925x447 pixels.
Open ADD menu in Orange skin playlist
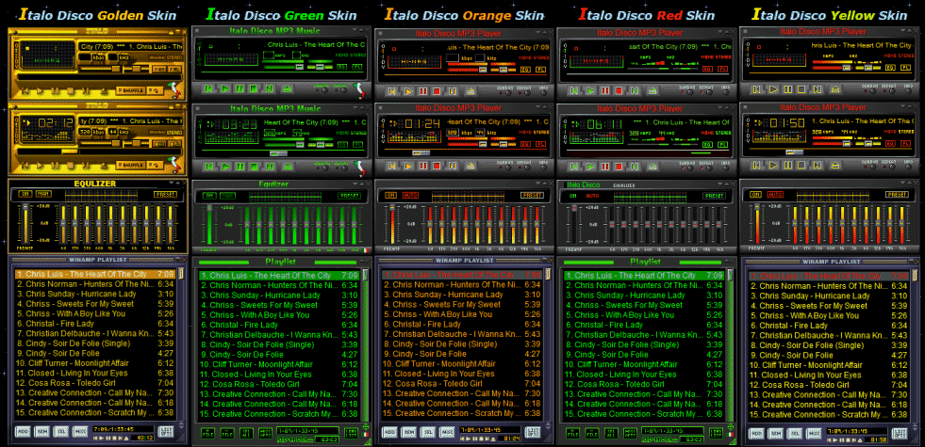coord(389,432)
